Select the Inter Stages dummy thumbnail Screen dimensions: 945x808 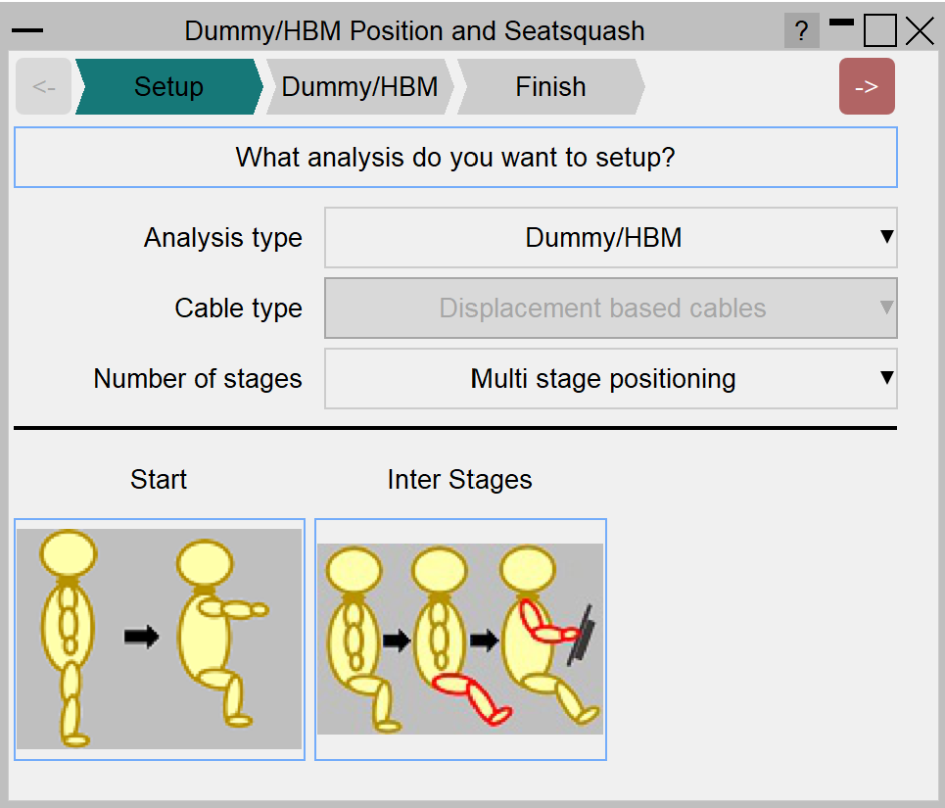[460, 640]
